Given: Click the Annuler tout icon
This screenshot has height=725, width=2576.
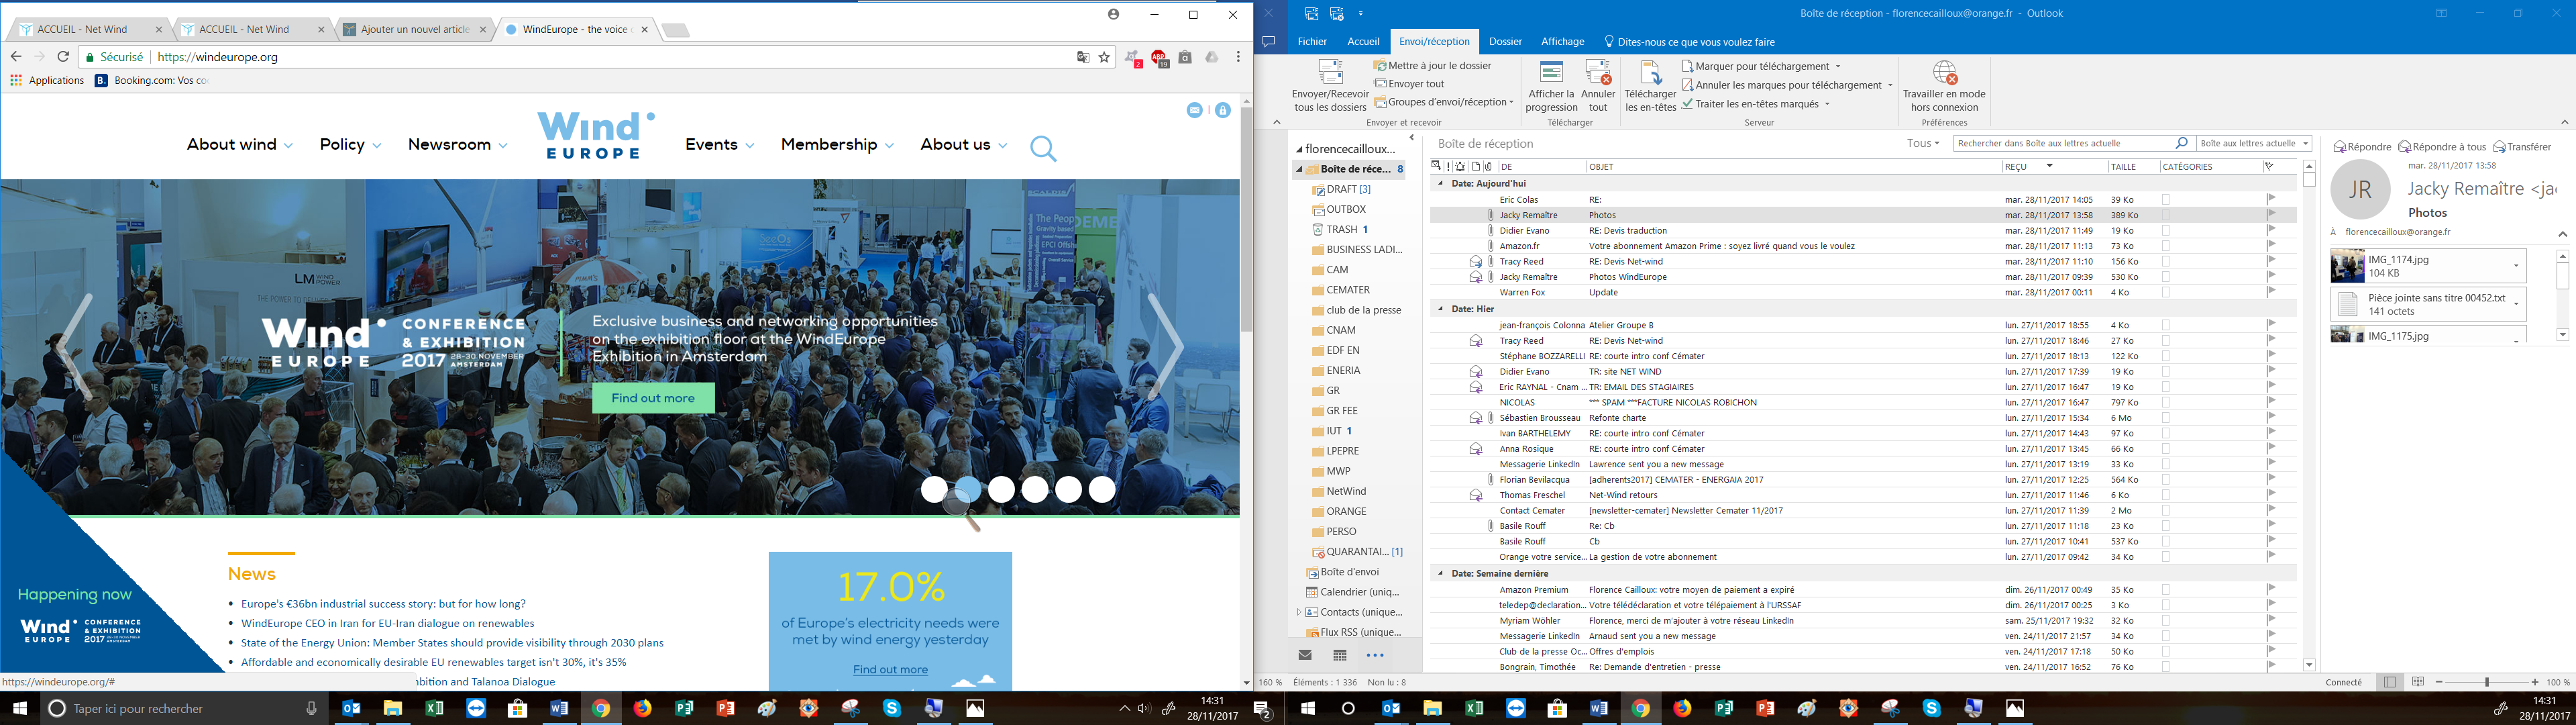Looking at the screenshot, I should pos(1598,73).
